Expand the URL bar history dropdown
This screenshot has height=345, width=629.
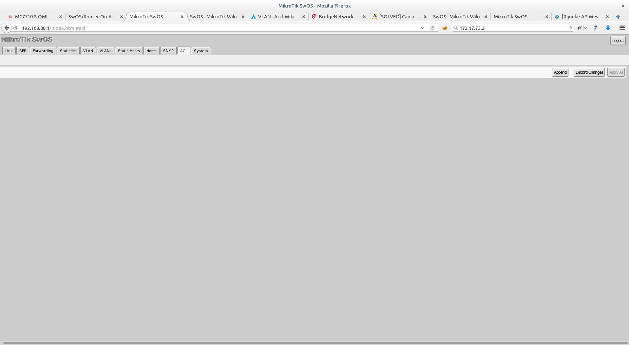point(422,28)
